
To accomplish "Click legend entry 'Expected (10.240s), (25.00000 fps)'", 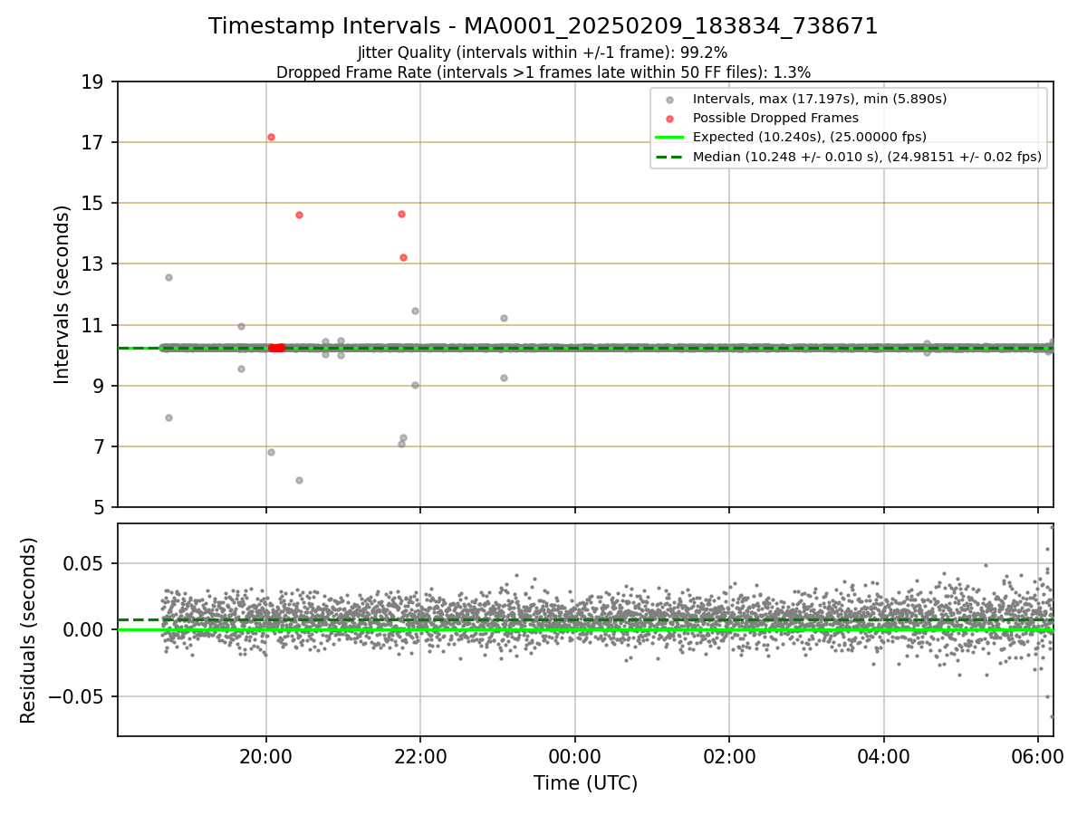I will [x=810, y=138].
